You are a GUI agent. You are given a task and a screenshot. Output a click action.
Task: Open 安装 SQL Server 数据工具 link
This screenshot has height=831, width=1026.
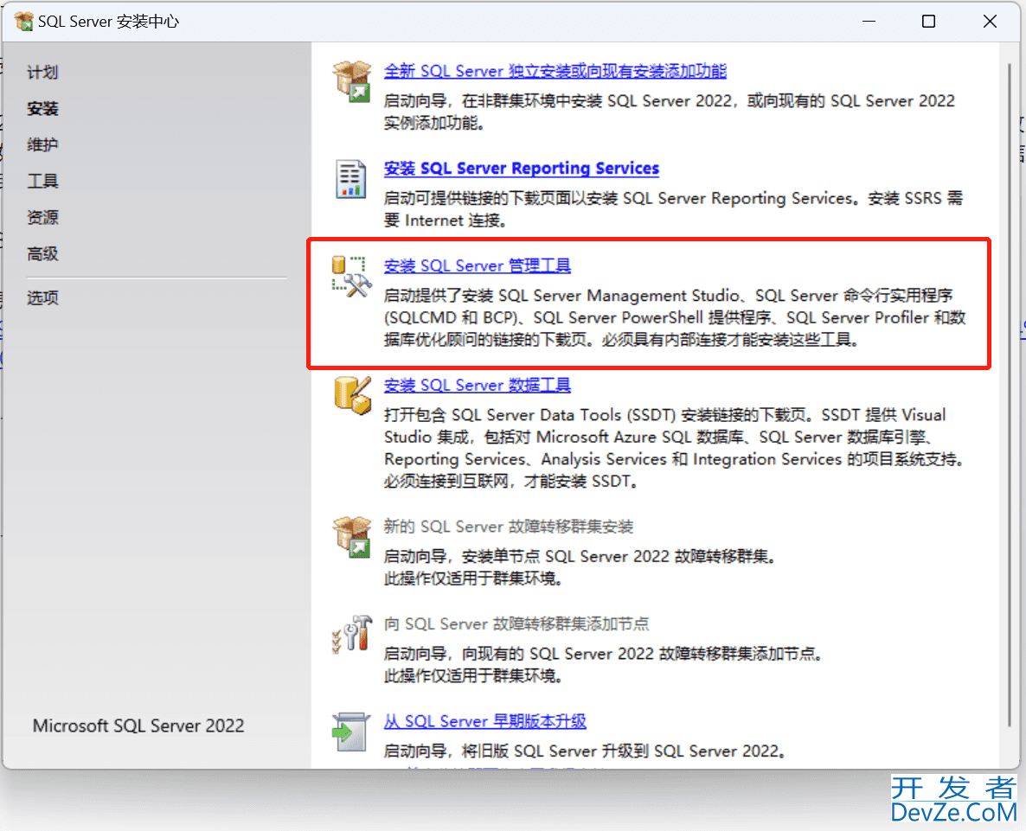(x=477, y=386)
